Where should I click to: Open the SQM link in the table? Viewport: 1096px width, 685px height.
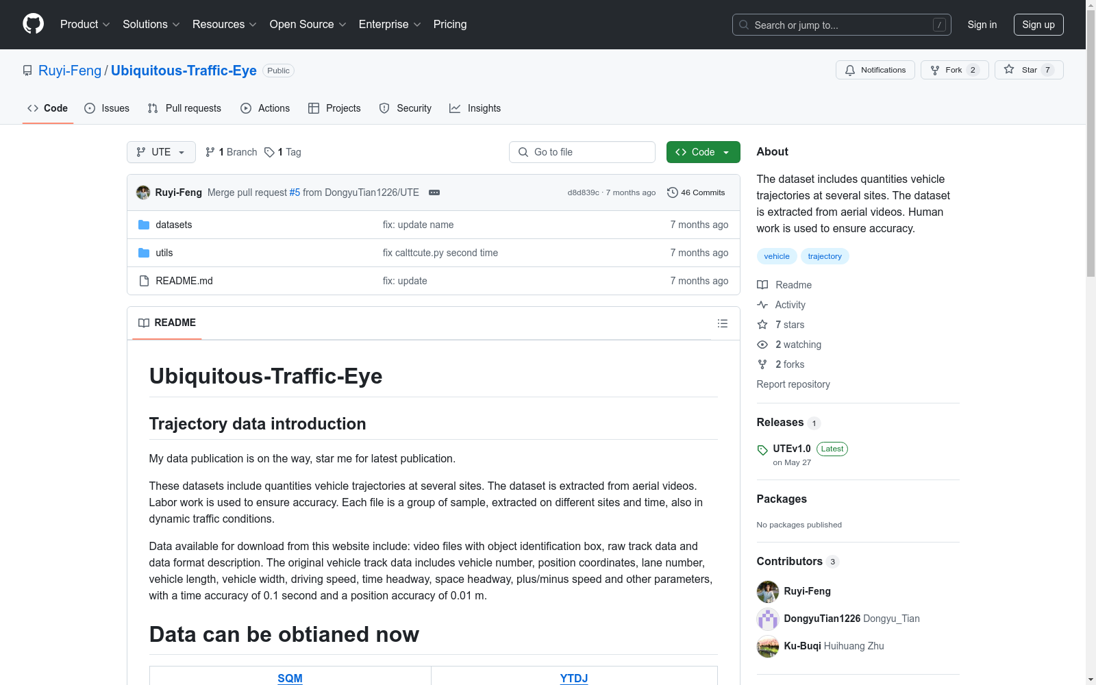290,678
